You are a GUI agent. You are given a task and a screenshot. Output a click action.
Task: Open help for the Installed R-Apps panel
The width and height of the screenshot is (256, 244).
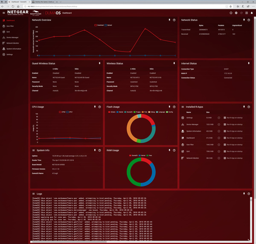[x=249, y=107]
